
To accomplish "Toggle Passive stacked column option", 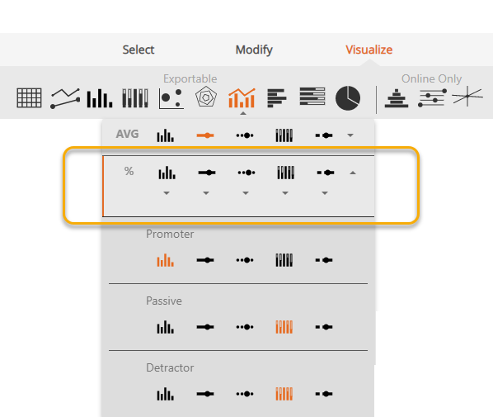I will (x=284, y=327).
